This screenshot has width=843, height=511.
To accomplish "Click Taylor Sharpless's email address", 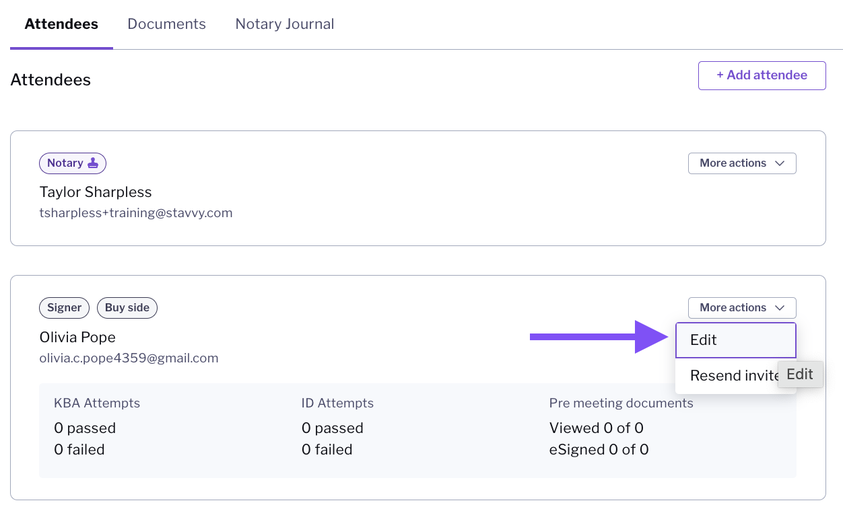I will tap(136, 213).
